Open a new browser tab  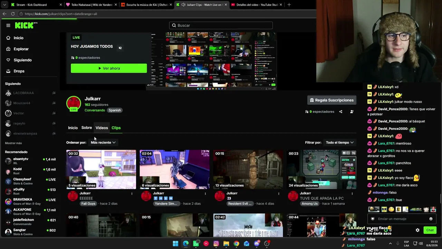tap(289, 5)
